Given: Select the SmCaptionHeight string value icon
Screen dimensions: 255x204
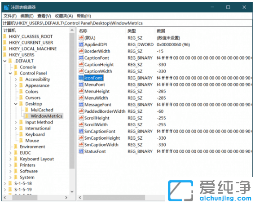Looking at the screenshot, I should click(81, 138).
